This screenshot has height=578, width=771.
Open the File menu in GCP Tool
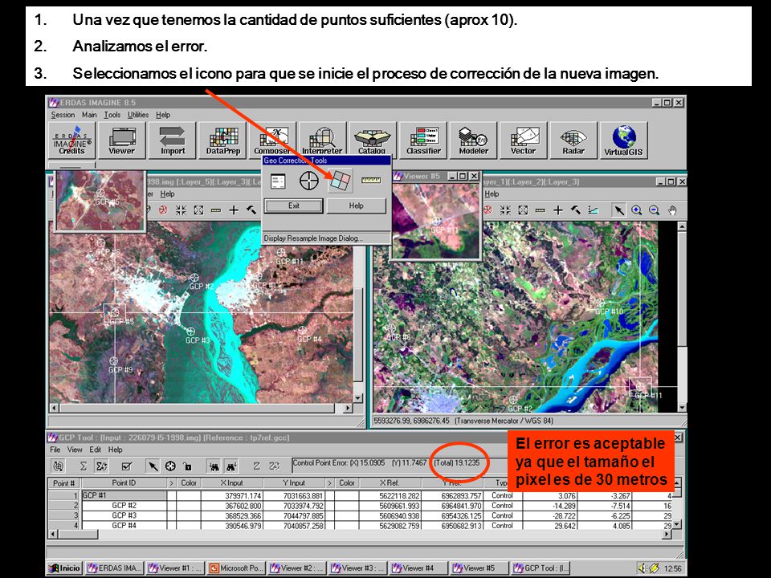click(55, 450)
